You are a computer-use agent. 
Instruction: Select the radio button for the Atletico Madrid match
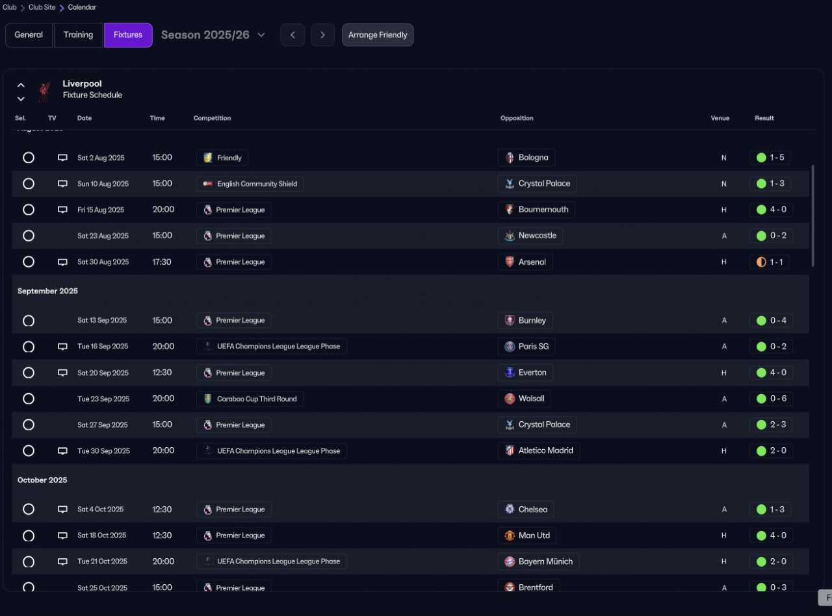[x=29, y=450]
